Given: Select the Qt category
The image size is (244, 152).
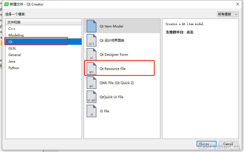Looking at the screenshot, I should pos(44,42).
